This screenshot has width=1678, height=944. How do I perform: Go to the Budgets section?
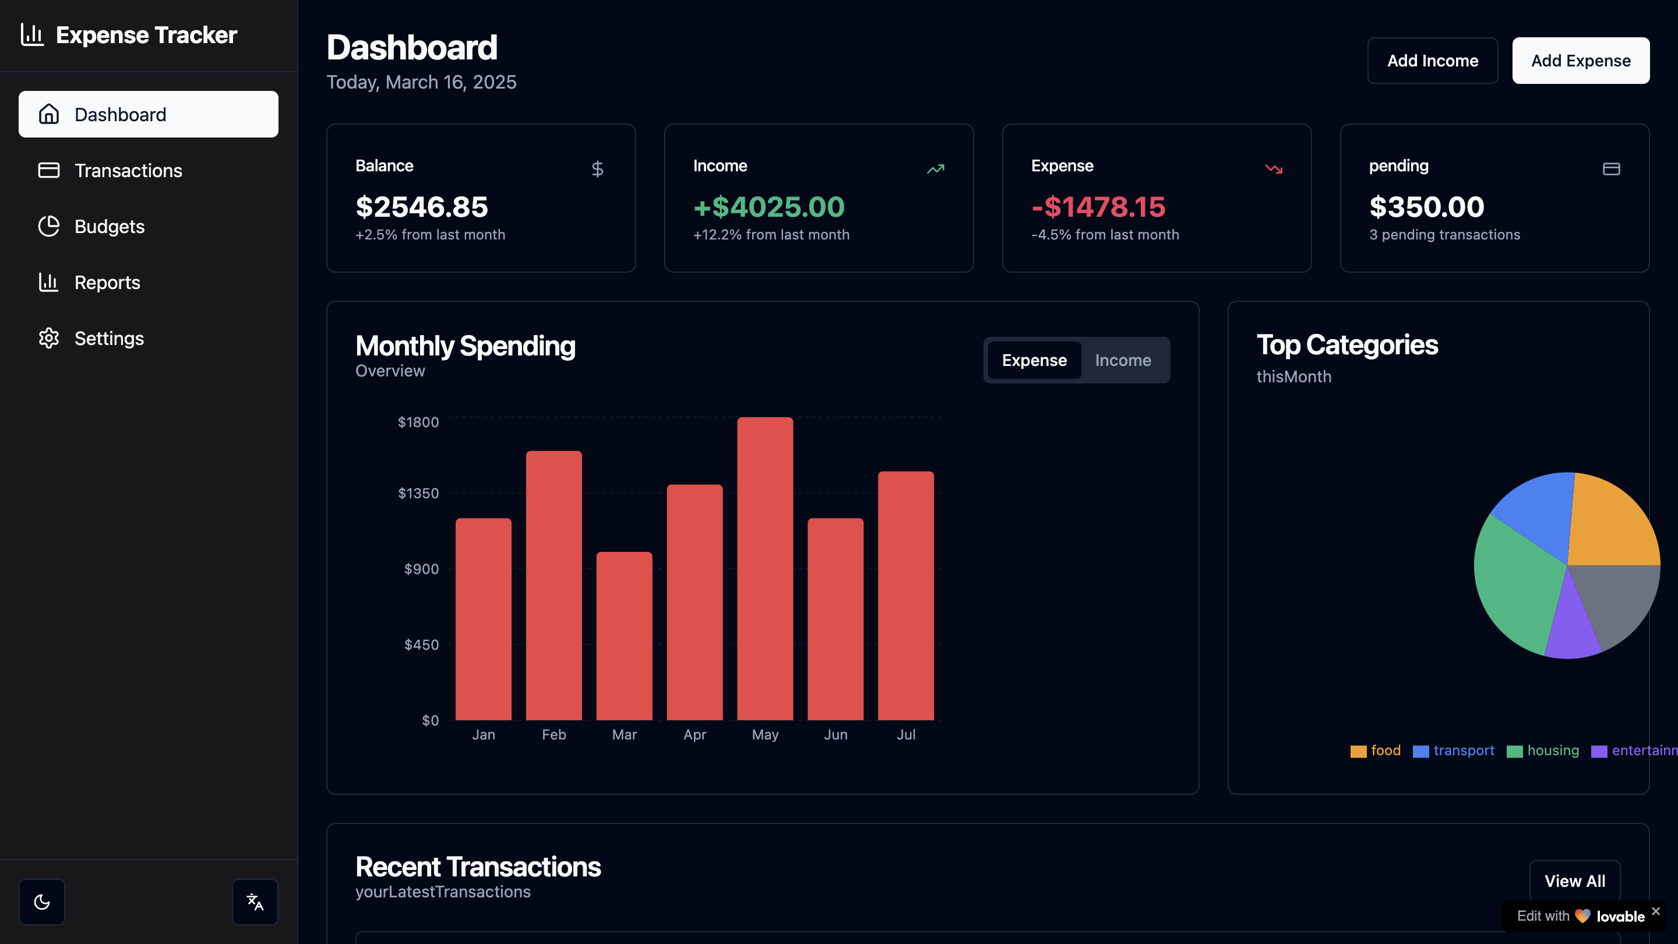[x=110, y=227]
